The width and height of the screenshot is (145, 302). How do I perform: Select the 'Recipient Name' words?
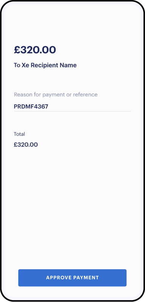(x=54, y=65)
